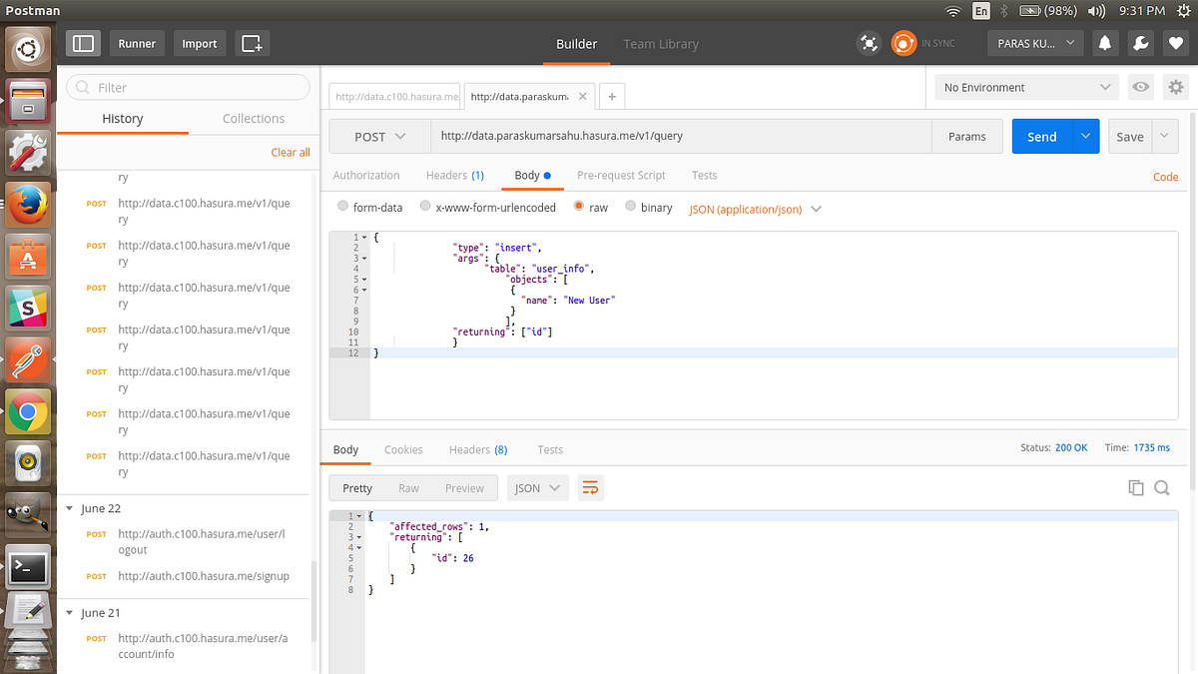The image size is (1198, 674).
Task: Open the Cookies tab in response
Action: [403, 449]
